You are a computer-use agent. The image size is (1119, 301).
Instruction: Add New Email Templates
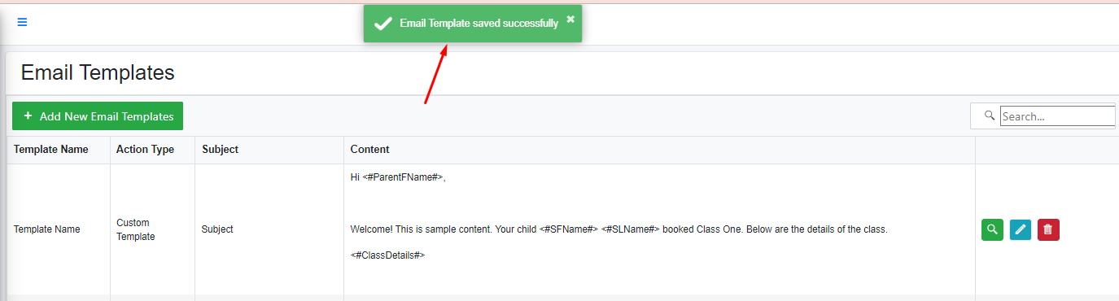tap(98, 116)
